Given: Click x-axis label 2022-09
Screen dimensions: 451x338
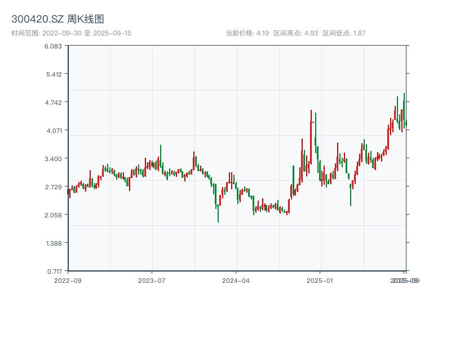Looking at the screenshot, I should (x=68, y=281).
